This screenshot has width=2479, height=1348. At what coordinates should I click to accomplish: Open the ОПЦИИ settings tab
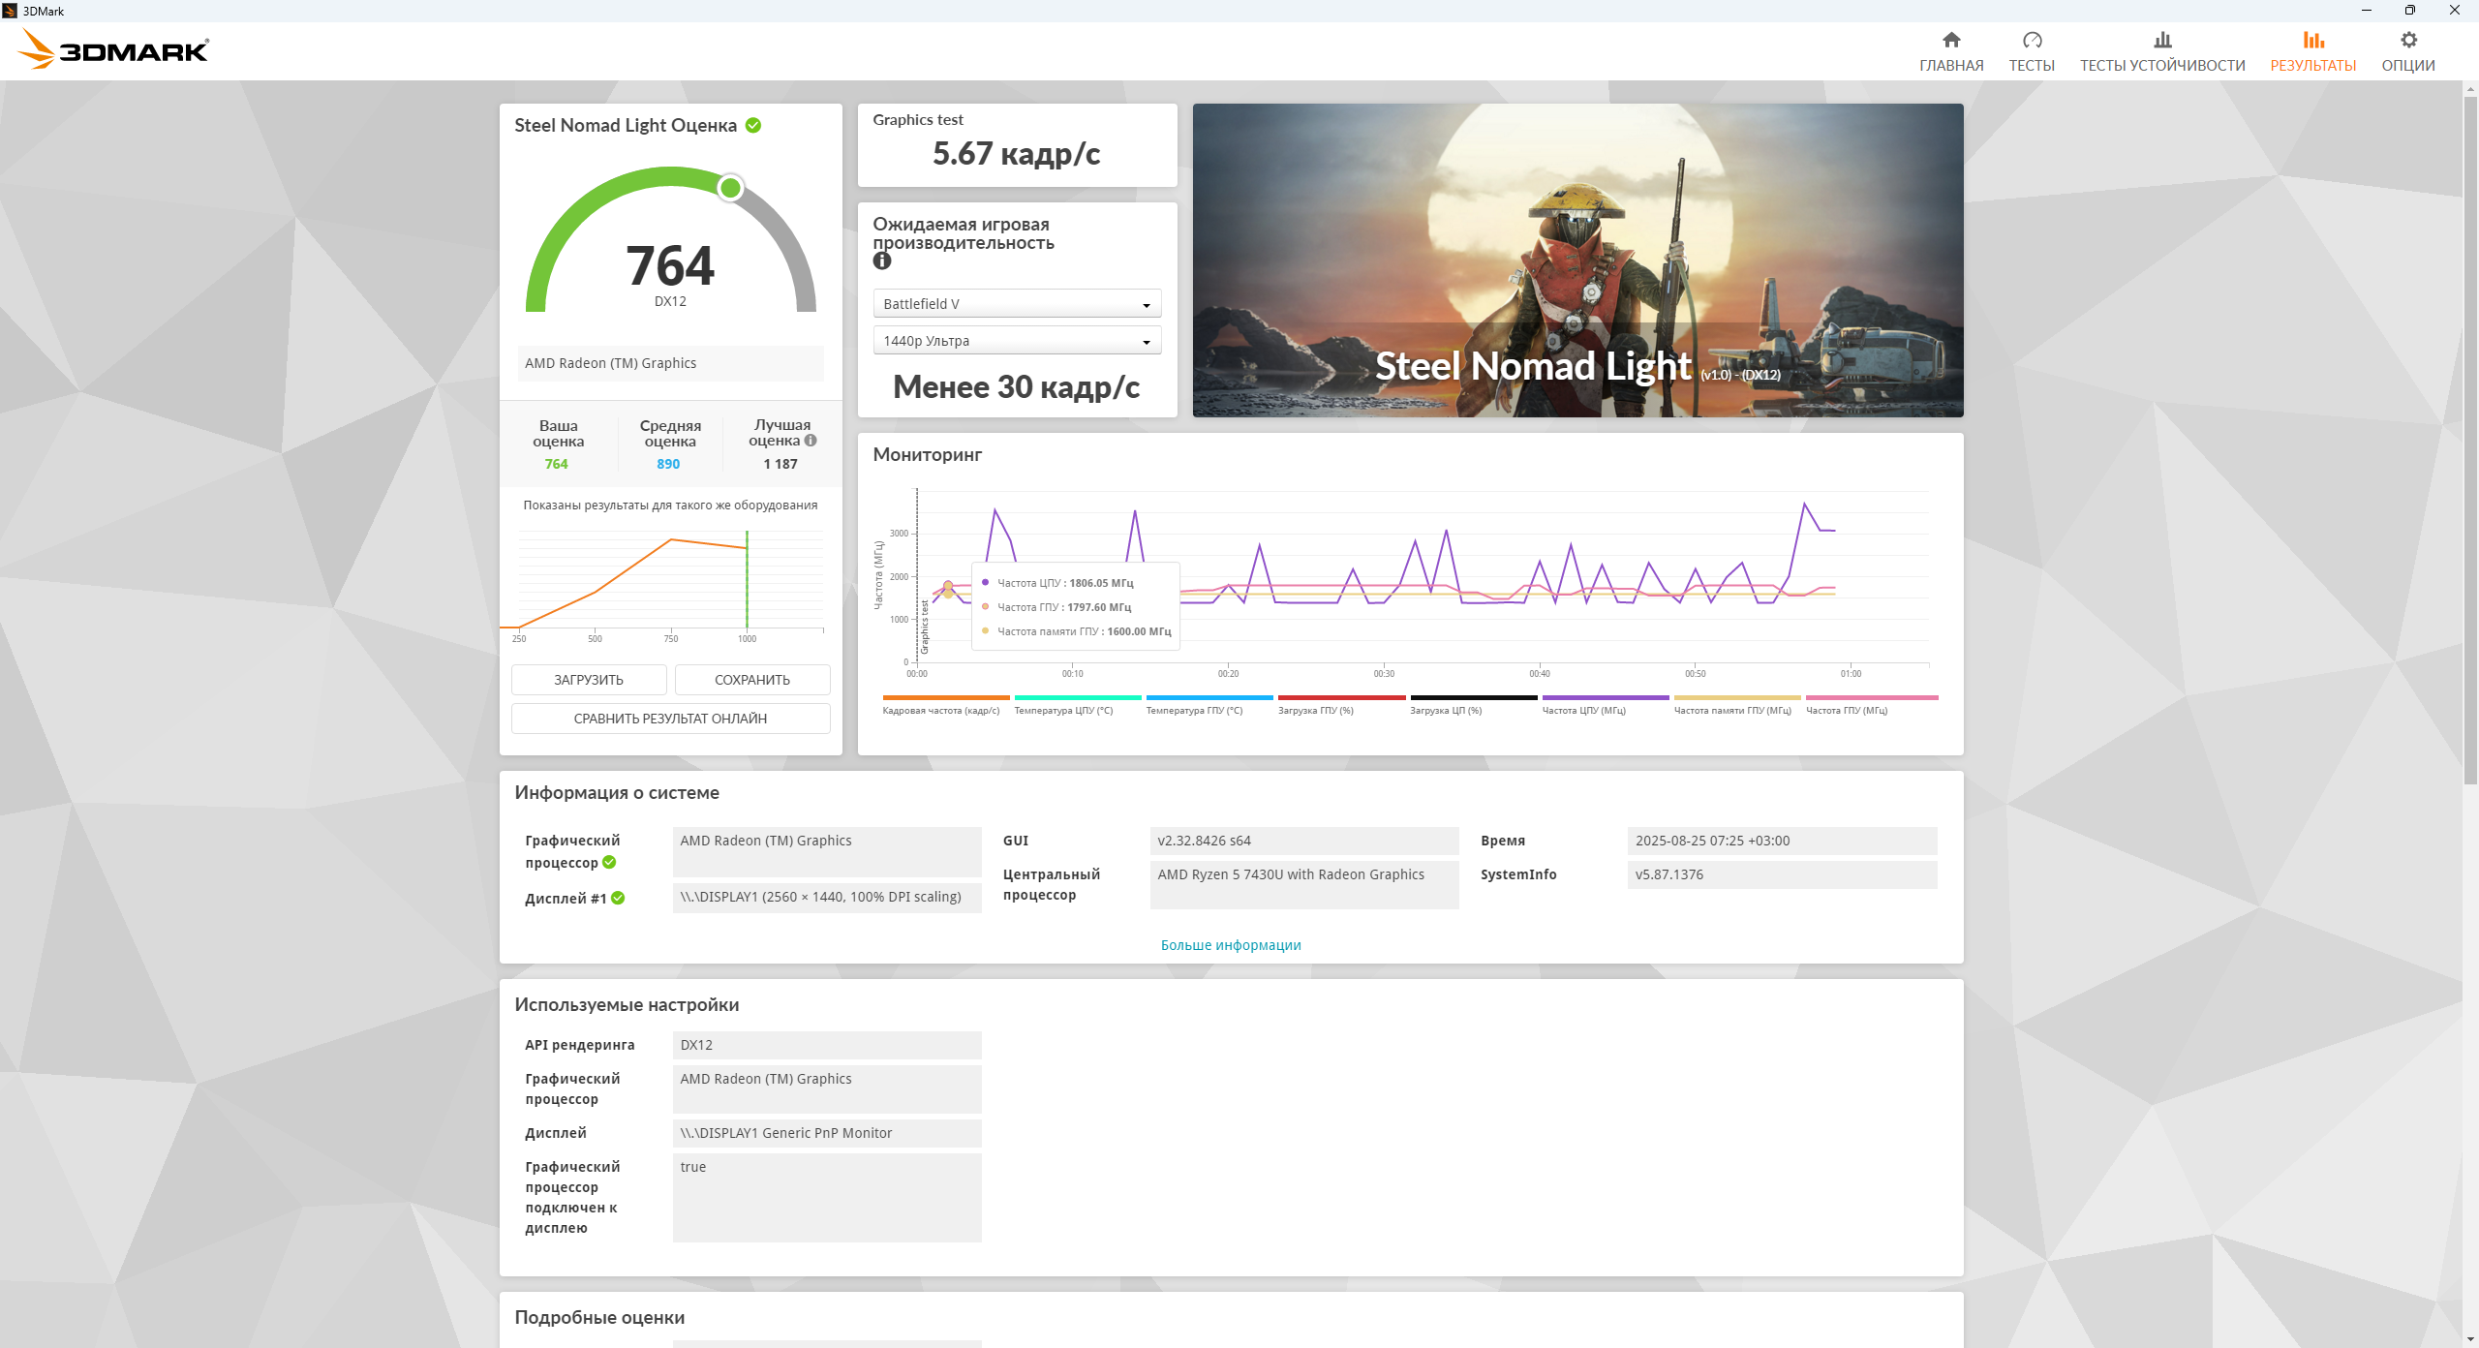click(x=2408, y=51)
